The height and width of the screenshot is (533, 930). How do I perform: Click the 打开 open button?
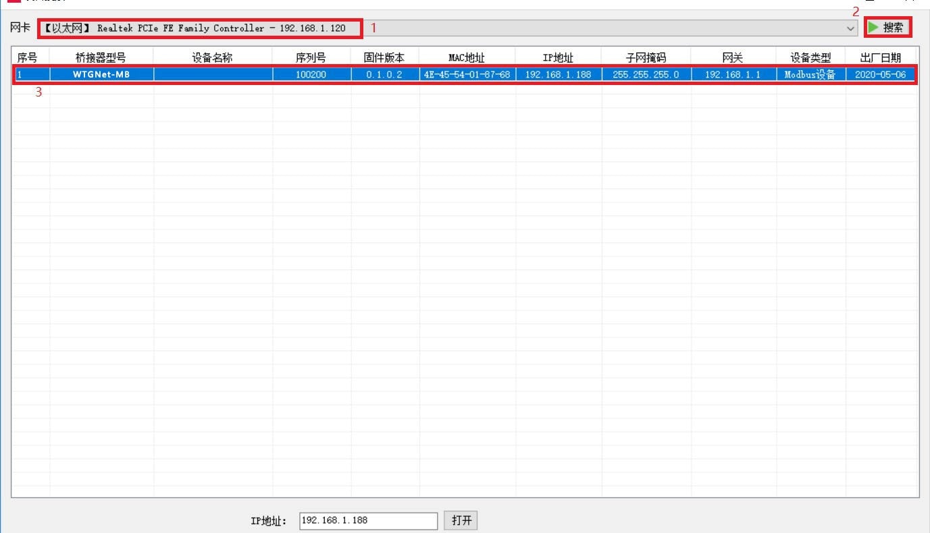(461, 521)
